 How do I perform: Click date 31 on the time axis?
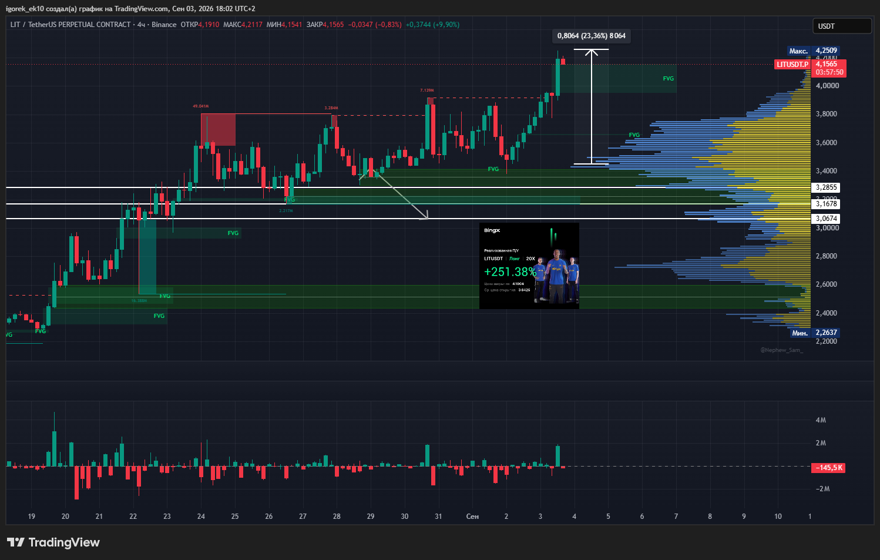coord(438,517)
